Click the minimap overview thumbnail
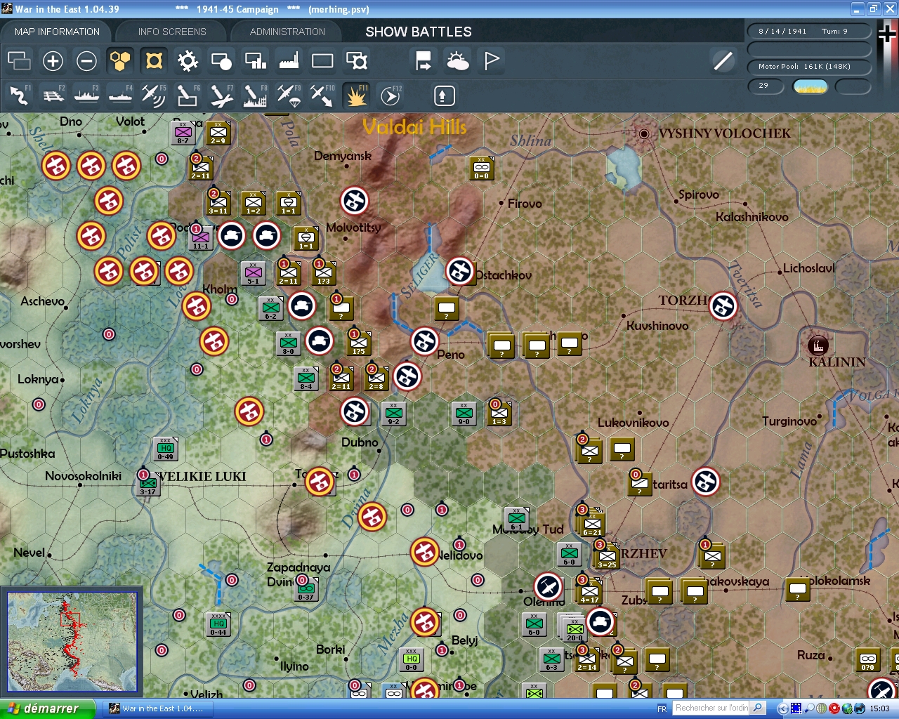The height and width of the screenshot is (719, 899). pos(72,642)
